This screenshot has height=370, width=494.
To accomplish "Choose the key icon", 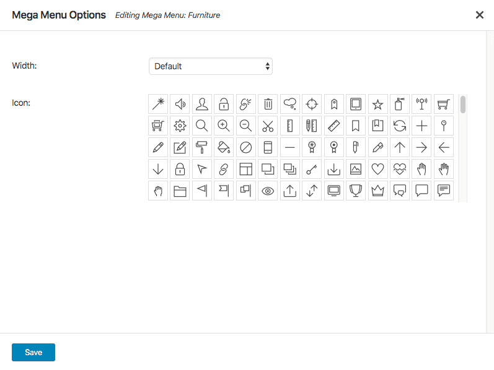I will pyautogui.click(x=312, y=168).
